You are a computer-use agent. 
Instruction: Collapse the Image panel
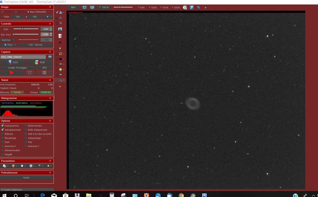pyautogui.click(x=50, y=7)
